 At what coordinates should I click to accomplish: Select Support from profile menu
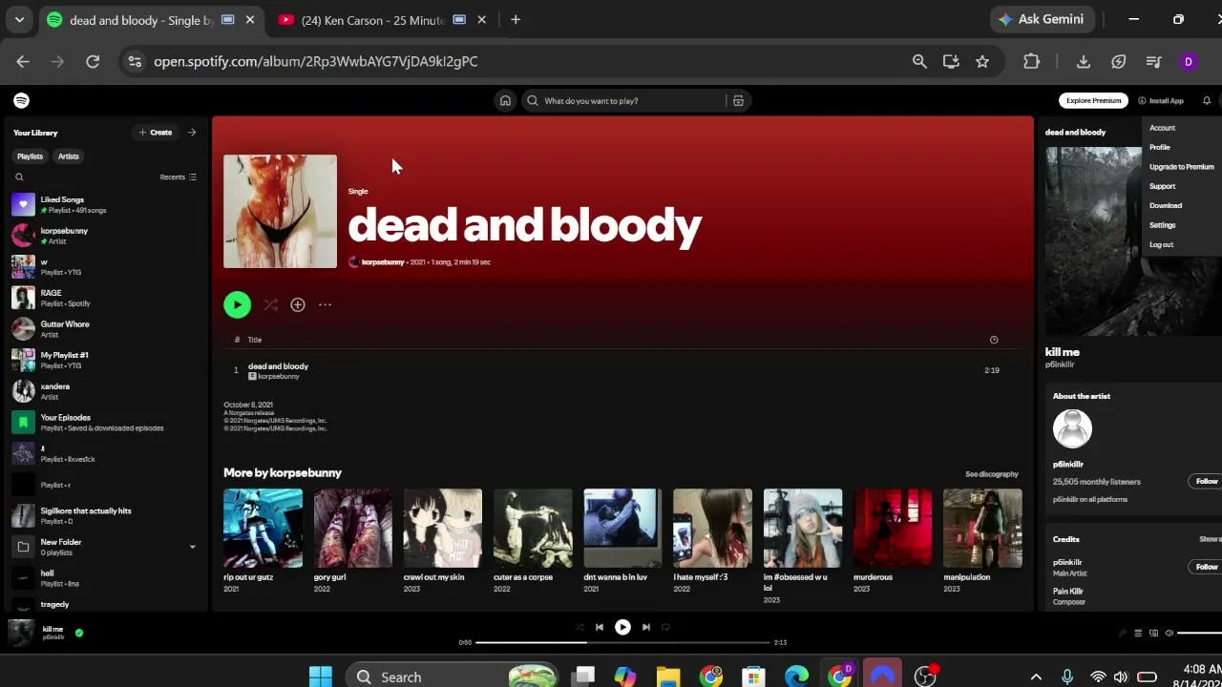coord(1162,186)
